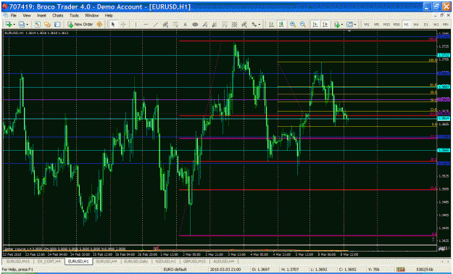Click the New Order button
This screenshot has width=453, height=274.
point(80,25)
